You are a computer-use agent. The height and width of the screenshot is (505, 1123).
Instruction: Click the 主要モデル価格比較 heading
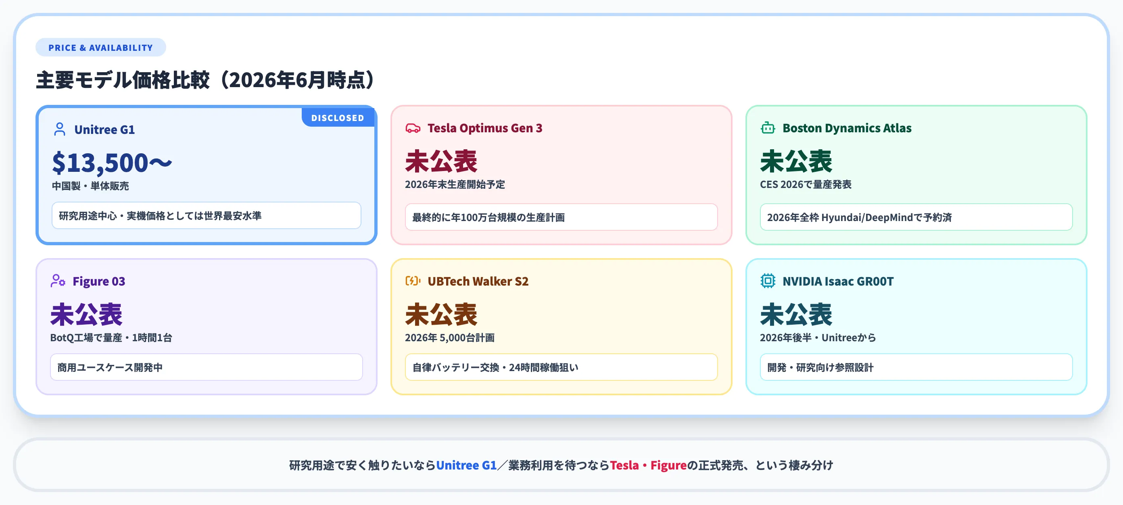click(205, 80)
